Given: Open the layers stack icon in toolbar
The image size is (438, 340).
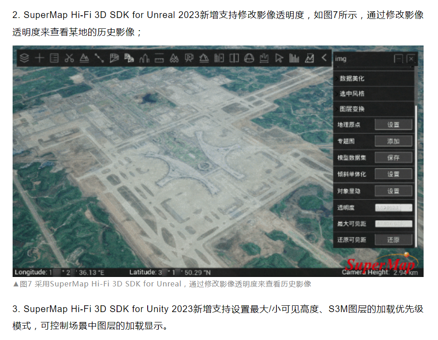Looking at the screenshot, I should [25, 58].
